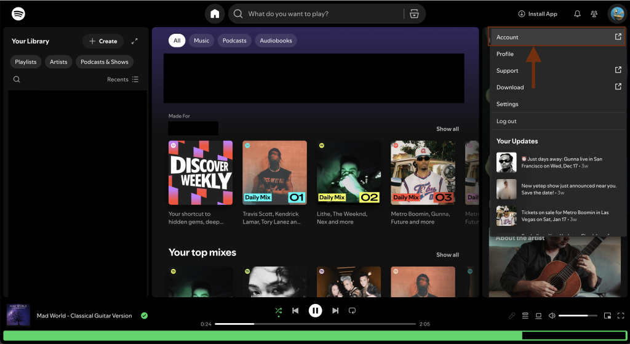Open Settings from the menu
The image size is (630, 344).
point(557,104)
